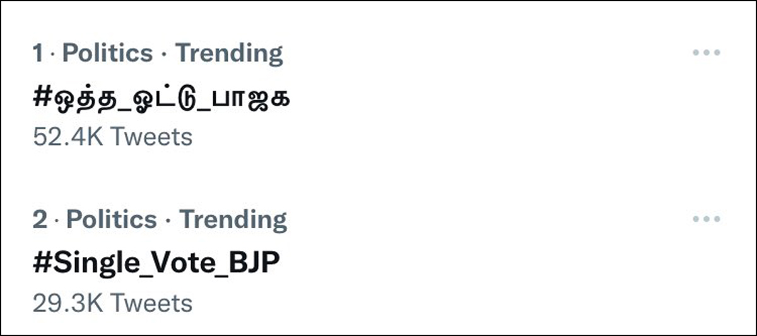Image resolution: width=757 pixels, height=336 pixels.
Task: Click the Trending label on the second trend
Action: (233, 220)
